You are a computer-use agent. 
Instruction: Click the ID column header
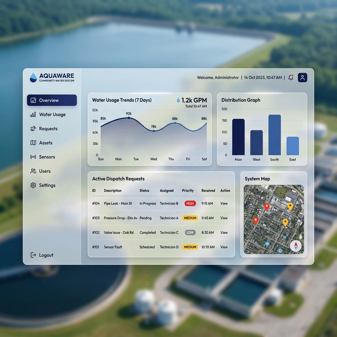pos(94,191)
